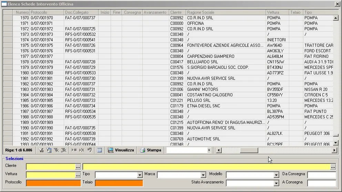Click the Avanzamento column header
Viewport: 342px width, 192px height.
tap(156, 12)
